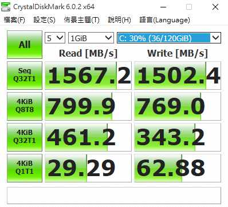Start the 4KiB Q1T1 test
This screenshot has height=207, width=228.
(25, 168)
